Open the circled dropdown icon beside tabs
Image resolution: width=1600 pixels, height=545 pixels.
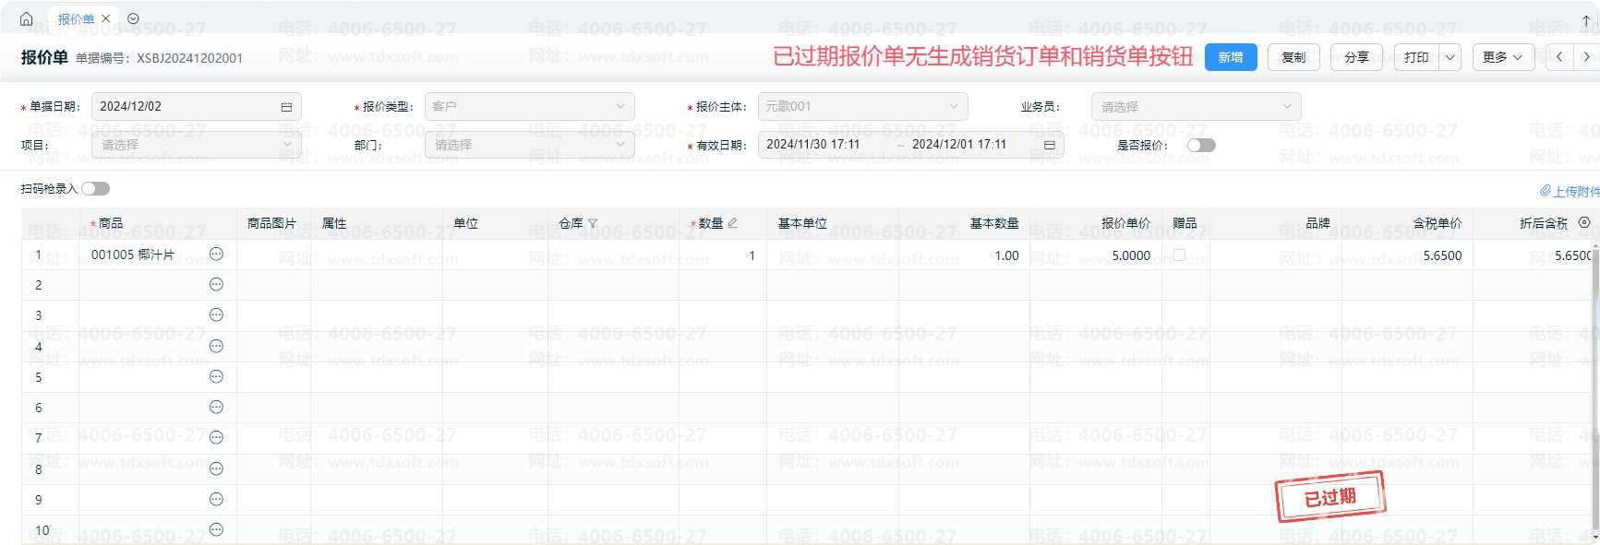point(133,18)
